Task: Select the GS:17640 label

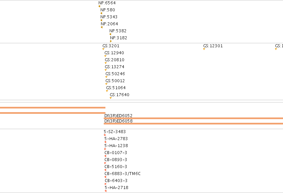Action: pos(119,95)
